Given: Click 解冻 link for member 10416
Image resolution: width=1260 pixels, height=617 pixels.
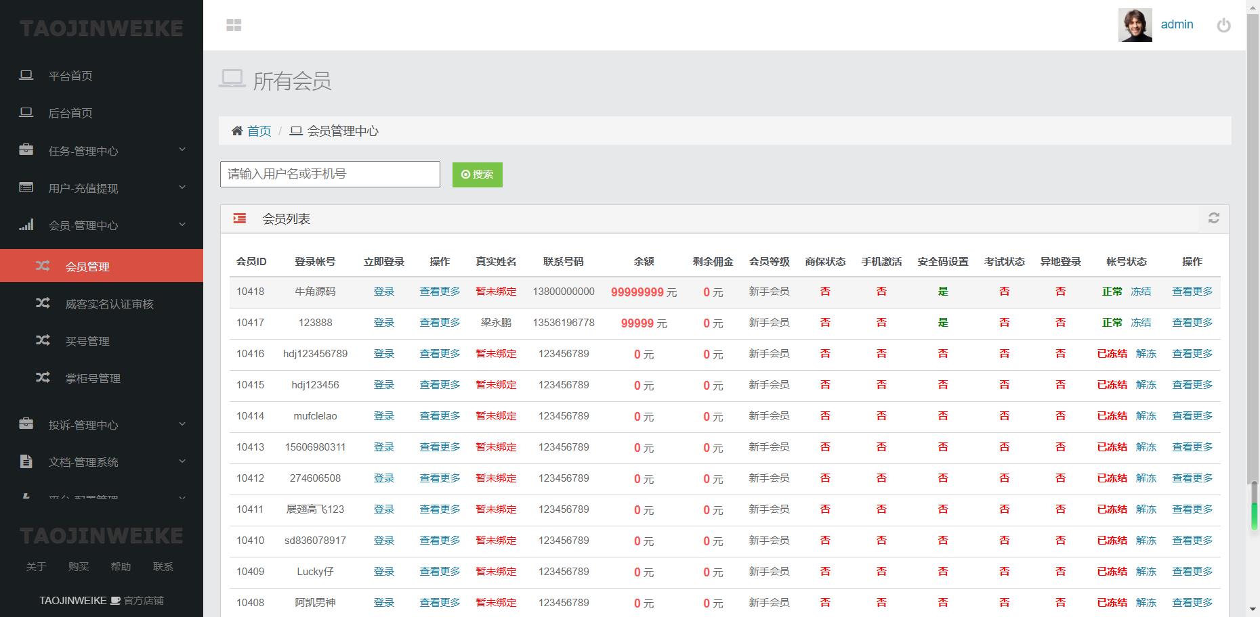Looking at the screenshot, I should pyautogui.click(x=1146, y=354).
